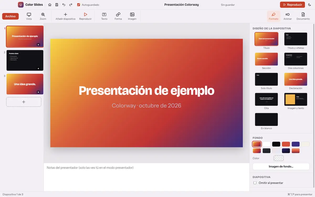This screenshot has width=315, height=197.
Task: Choose the Imagen y texto layout
Action: 296,99
